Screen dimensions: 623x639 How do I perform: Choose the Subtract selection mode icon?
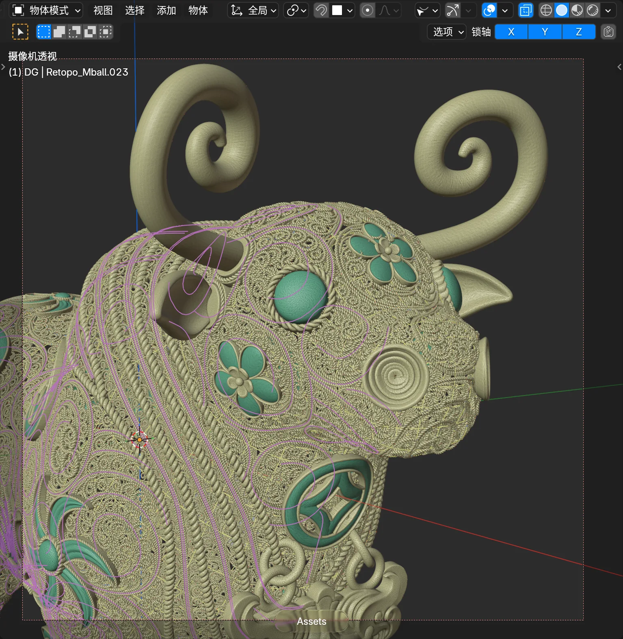(x=74, y=32)
